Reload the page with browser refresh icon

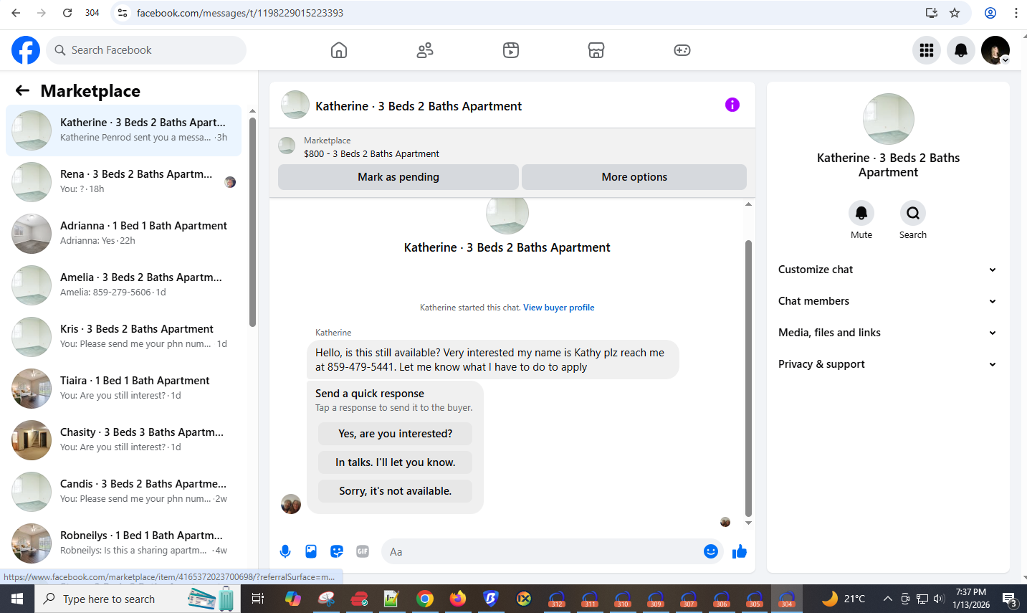coord(67,13)
